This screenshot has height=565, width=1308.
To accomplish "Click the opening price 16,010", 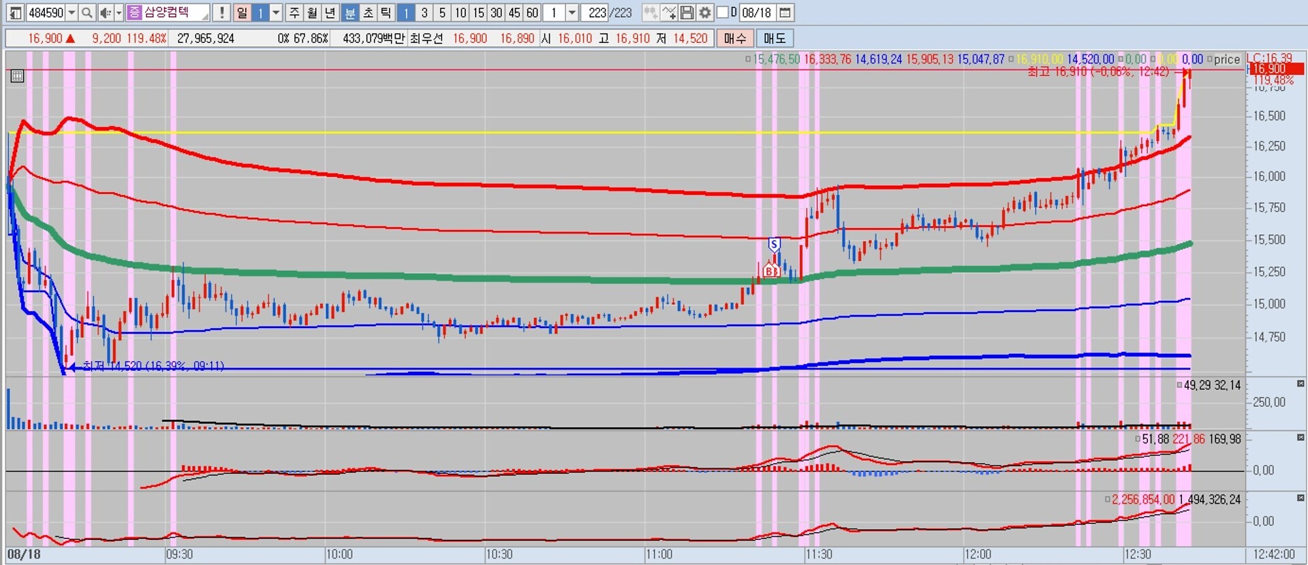I will point(575,38).
